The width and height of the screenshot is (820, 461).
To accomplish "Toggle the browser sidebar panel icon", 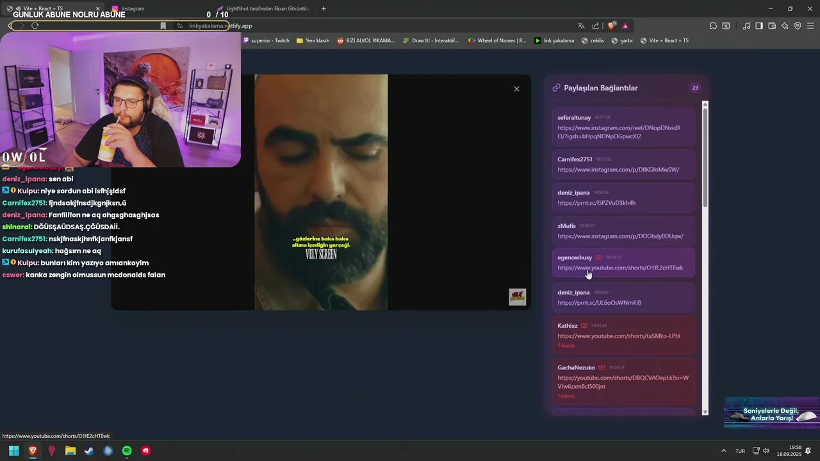I will click(x=759, y=26).
